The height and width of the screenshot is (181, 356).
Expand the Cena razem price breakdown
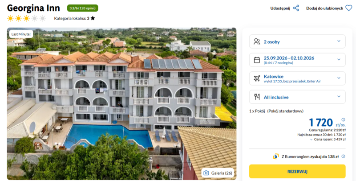(x=328, y=140)
